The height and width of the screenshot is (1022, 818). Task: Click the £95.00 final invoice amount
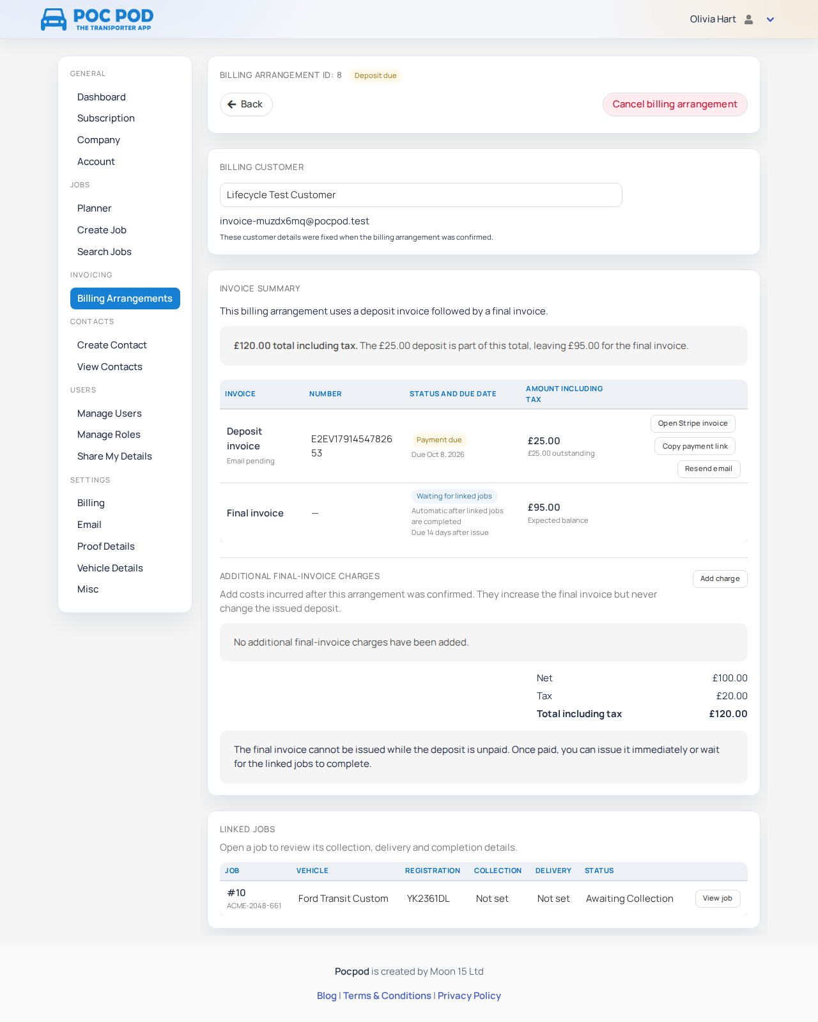[x=544, y=507]
